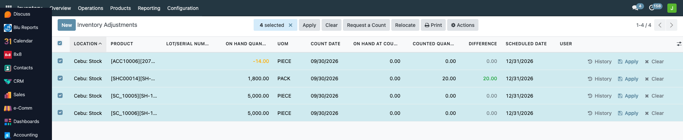The height and width of the screenshot is (140, 683).
Task: Toggle the select-all header checkbox
Action: pyautogui.click(x=60, y=43)
